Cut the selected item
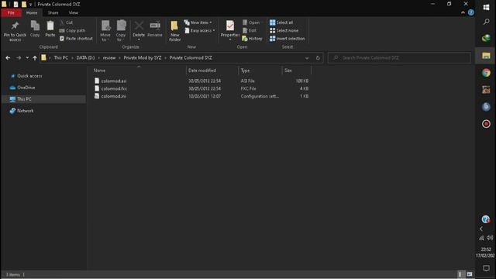 [67, 22]
